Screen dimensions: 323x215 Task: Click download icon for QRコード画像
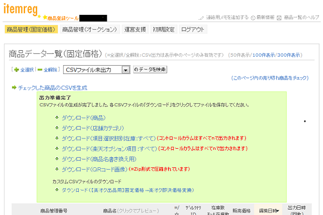[x=57, y=169]
